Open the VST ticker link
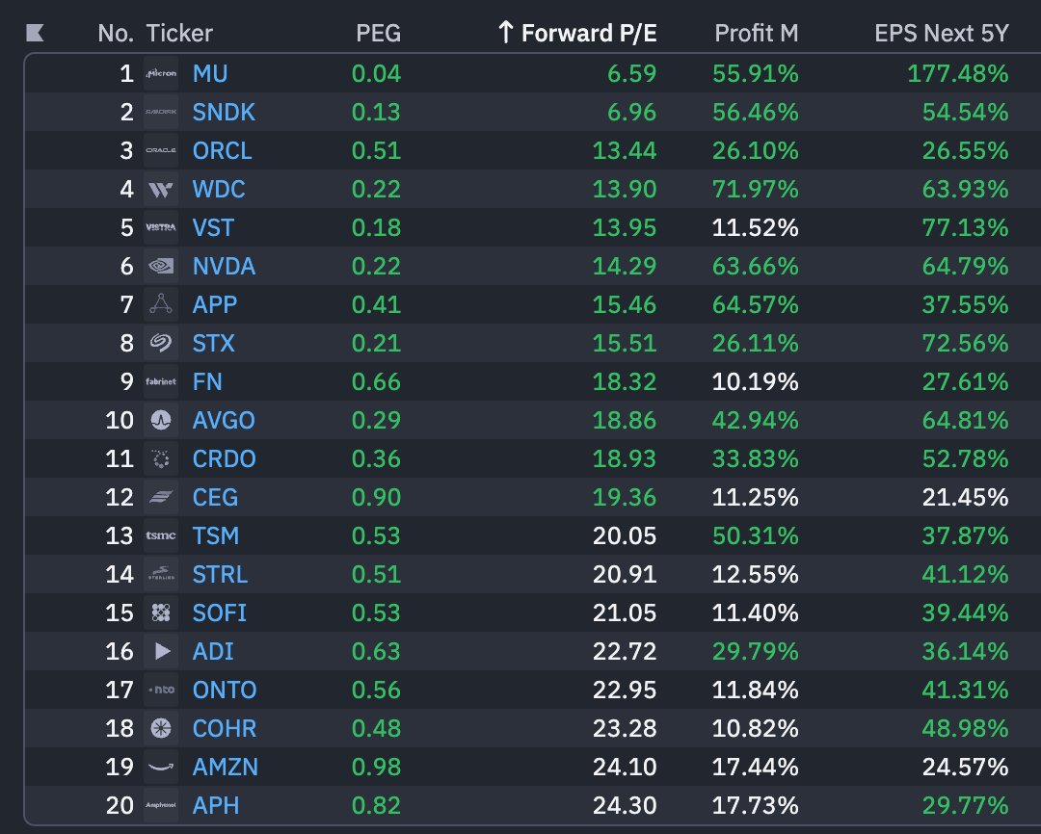Screen dimensions: 1041x834 pos(212,227)
